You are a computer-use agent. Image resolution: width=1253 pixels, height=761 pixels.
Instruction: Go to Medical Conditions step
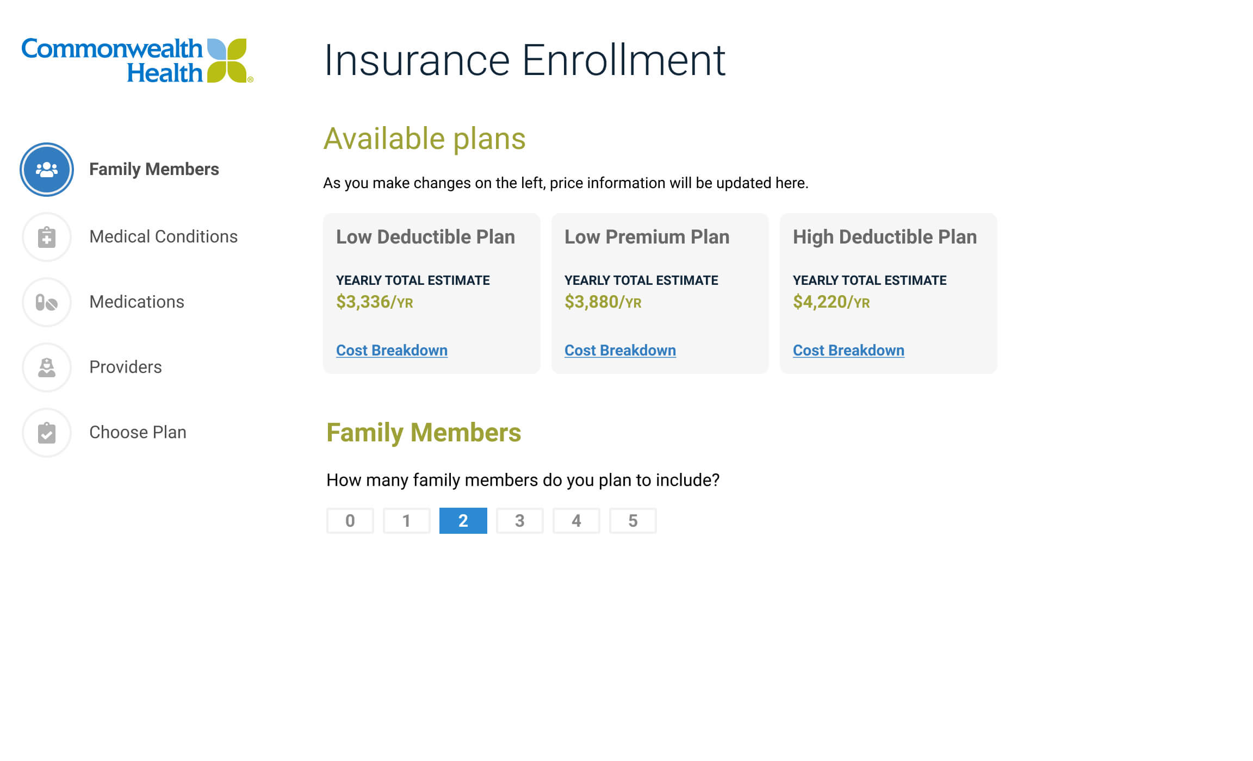point(163,237)
